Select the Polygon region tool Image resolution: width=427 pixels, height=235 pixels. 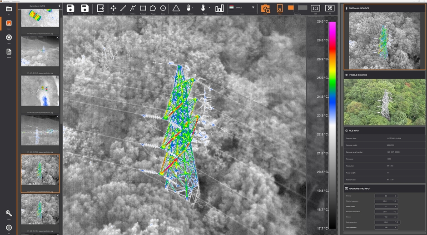[x=153, y=9]
